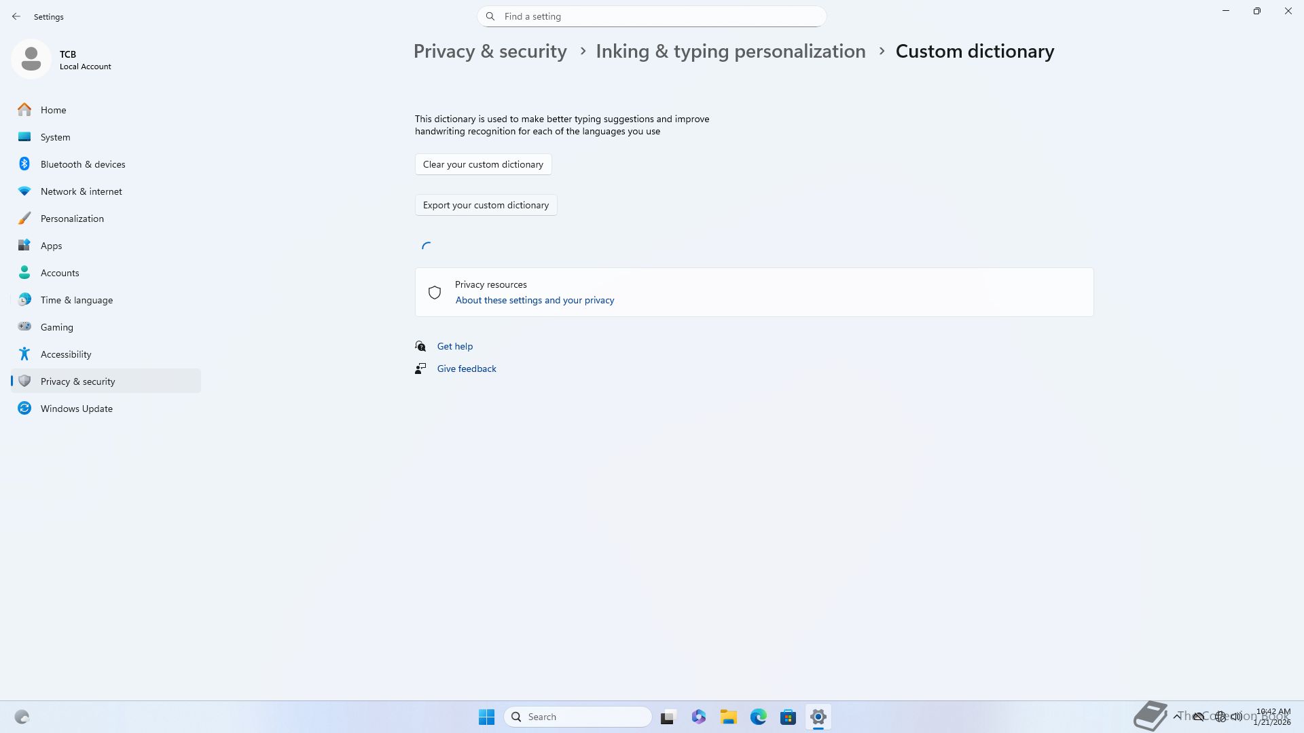Click Clear your custom dictionary button
This screenshot has height=733, width=1304.
point(483,164)
